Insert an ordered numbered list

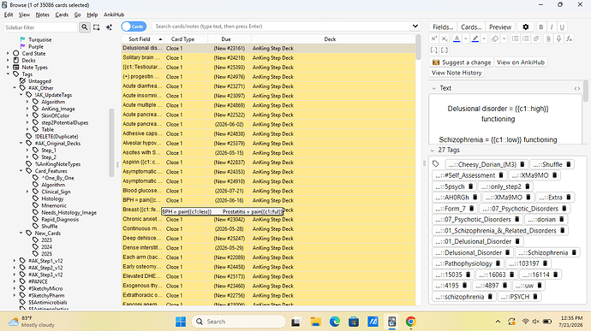[x=525, y=38]
